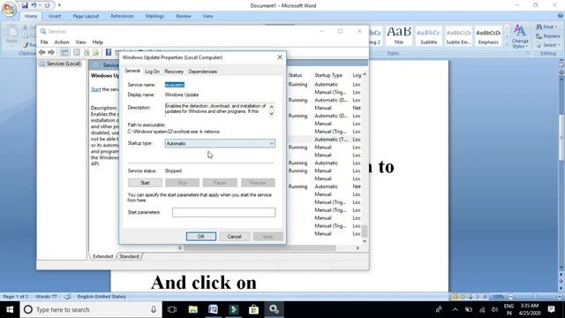The height and width of the screenshot is (318, 565).
Task: Open the Mailings ribbon tab in Word
Action: click(155, 16)
